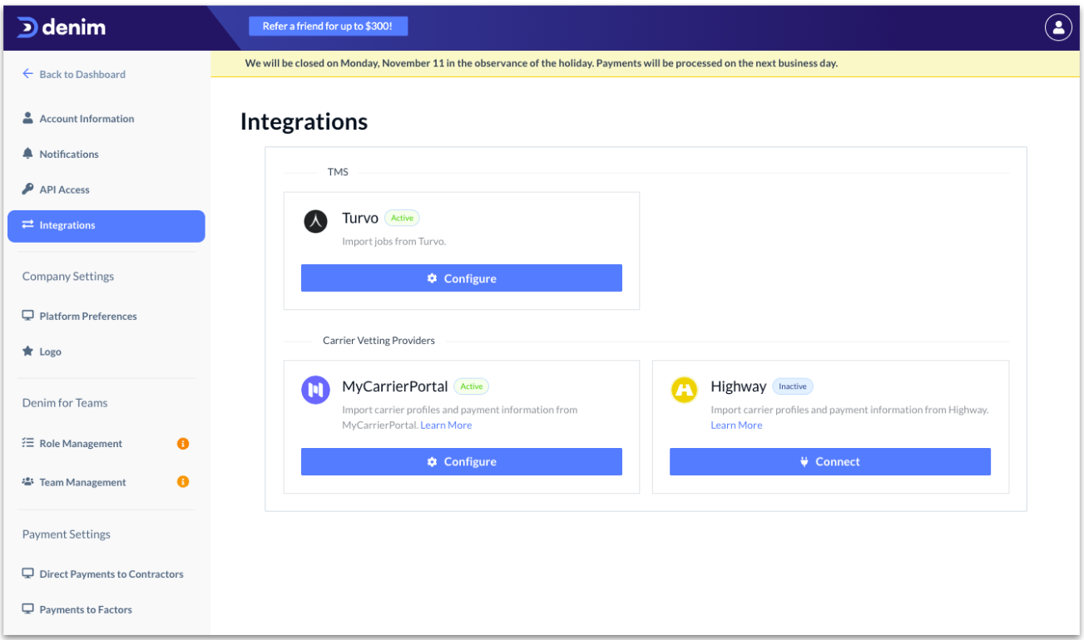This screenshot has height=640, width=1084.
Task: Connect the Highway integration
Action: pyautogui.click(x=830, y=462)
